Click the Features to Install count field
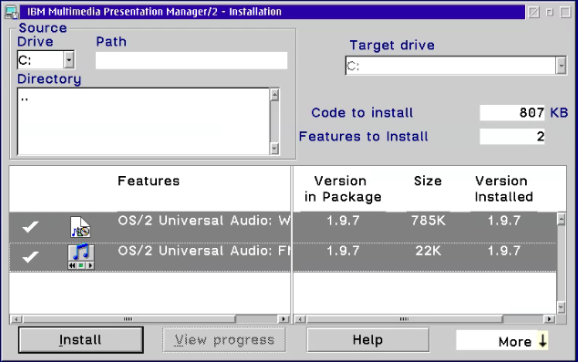 click(x=512, y=137)
